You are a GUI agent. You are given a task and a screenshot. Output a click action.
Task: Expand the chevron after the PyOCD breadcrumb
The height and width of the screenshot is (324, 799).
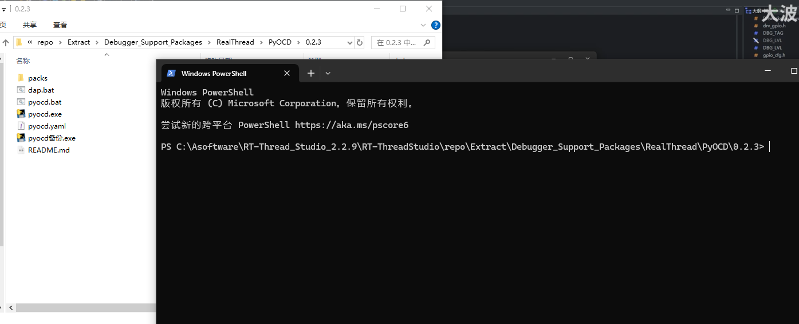click(298, 42)
